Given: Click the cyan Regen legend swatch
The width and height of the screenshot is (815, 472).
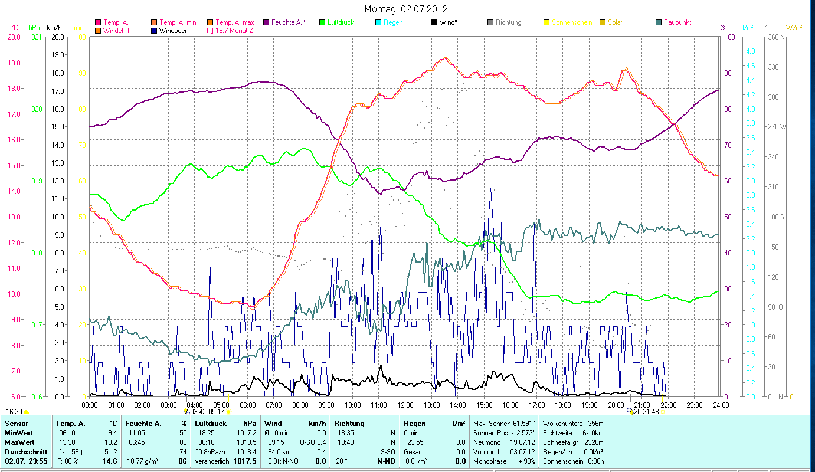Looking at the screenshot, I should pyautogui.click(x=378, y=22).
